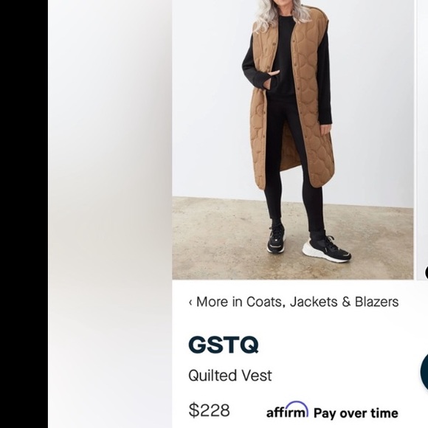Click the model's white-soled right sneaker
Viewport: 428px width, 428px height.
tap(326, 249)
